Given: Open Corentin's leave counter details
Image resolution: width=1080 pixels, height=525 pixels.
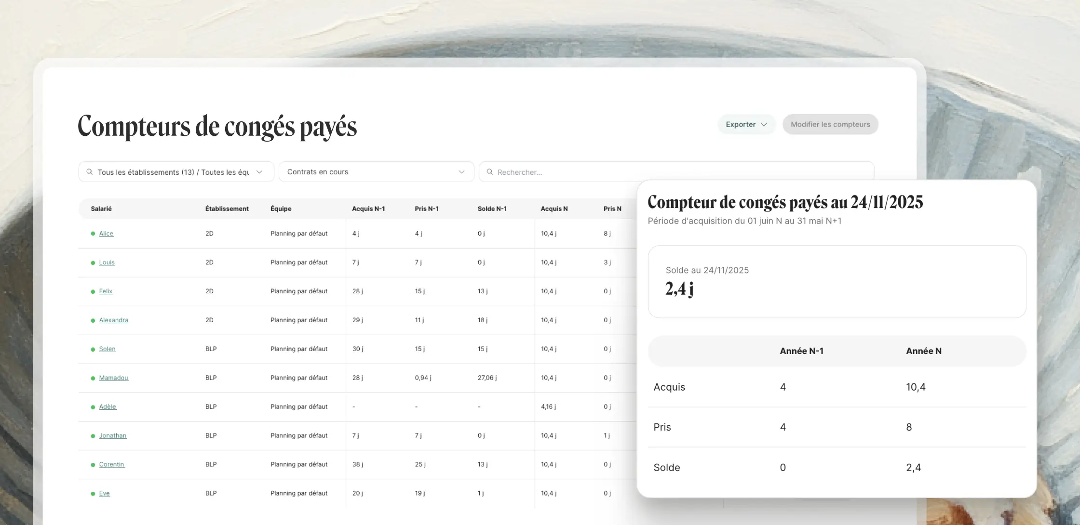Looking at the screenshot, I should click(x=111, y=465).
